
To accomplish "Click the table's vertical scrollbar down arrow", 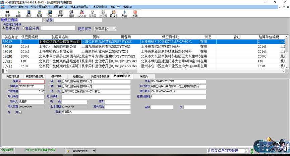I will coord(287,68).
